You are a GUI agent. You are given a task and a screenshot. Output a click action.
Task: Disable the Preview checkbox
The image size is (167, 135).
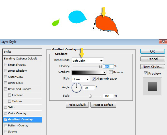(146, 73)
